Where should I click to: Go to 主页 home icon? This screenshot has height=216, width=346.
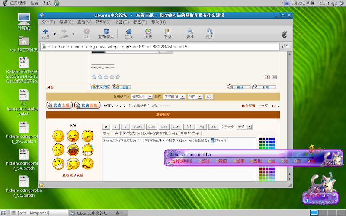(129, 31)
